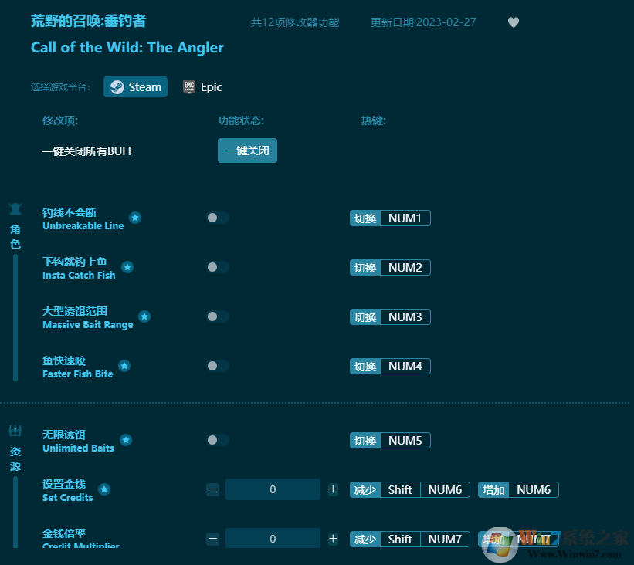Click the Call of the Wild: The Angler title
The height and width of the screenshot is (565, 634).
(x=127, y=48)
